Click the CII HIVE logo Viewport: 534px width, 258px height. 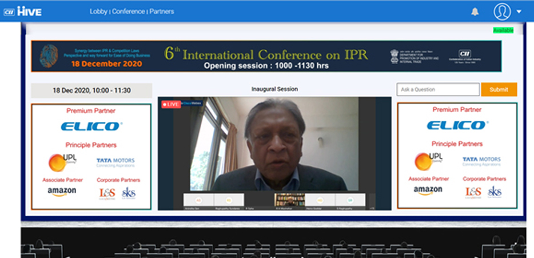pyautogui.click(x=22, y=12)
